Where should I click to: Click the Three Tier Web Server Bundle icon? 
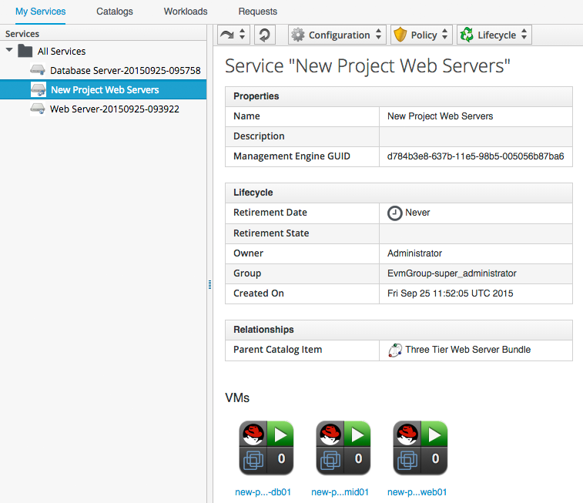394,350
